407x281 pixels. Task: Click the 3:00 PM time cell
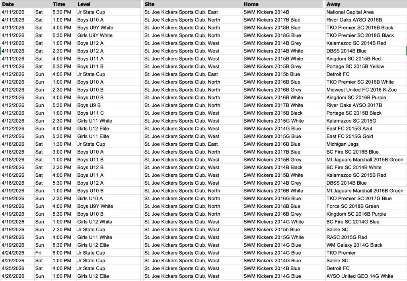tap(62, 152)
